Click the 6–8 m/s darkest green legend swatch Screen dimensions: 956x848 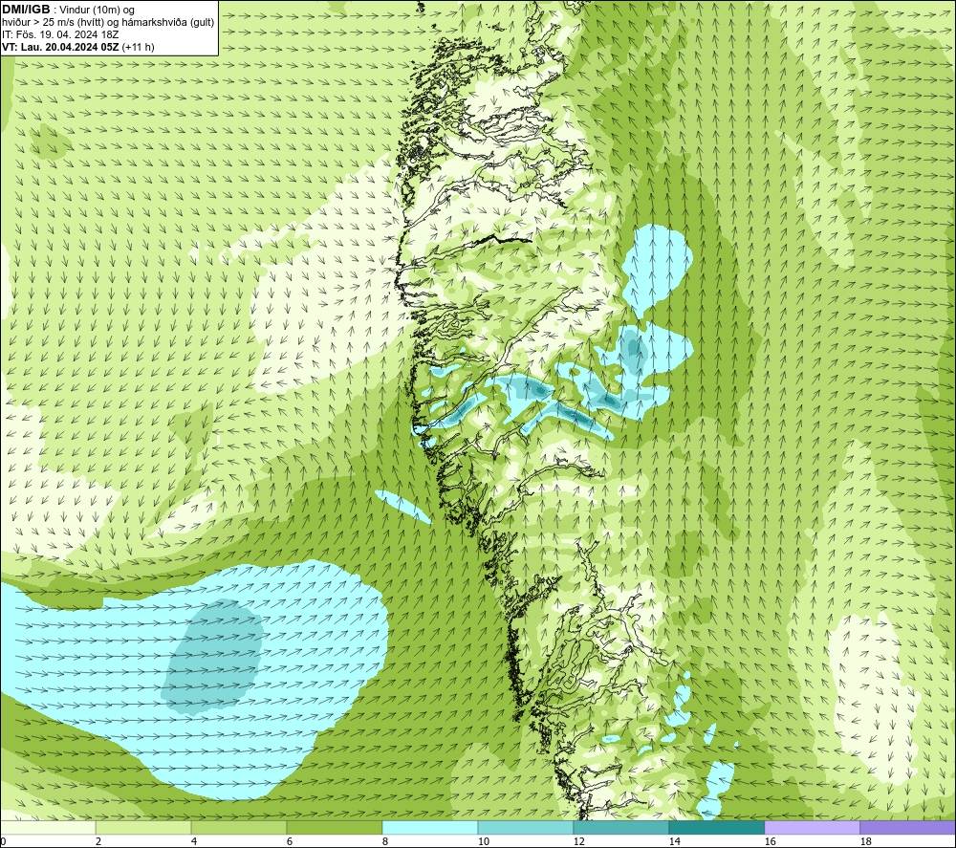pos(335,827)
